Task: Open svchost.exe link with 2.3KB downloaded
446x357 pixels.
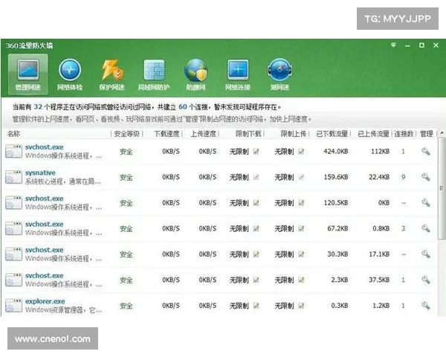Action: click(44, 276)
